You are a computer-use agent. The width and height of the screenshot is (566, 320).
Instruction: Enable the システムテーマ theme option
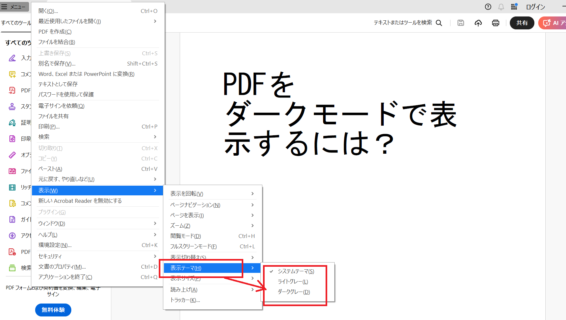point(295,271)
